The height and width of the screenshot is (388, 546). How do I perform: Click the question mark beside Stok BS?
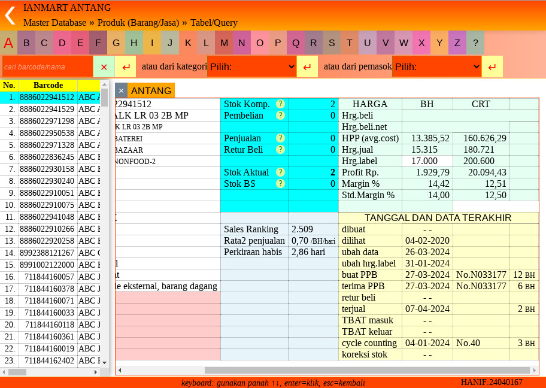280,184
